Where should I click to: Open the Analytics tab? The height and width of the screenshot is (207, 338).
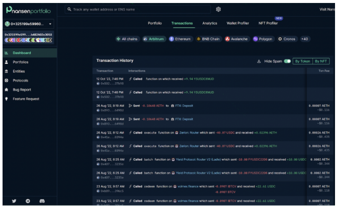209,23
